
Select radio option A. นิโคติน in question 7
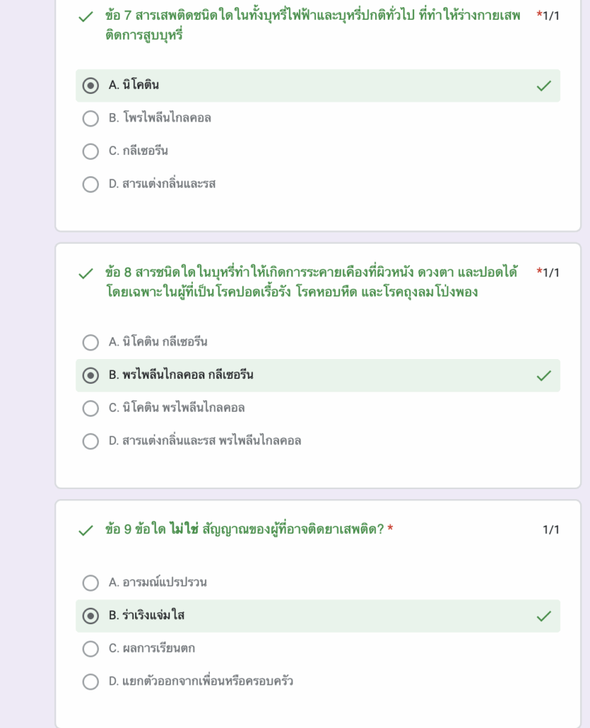pos(90,86)
